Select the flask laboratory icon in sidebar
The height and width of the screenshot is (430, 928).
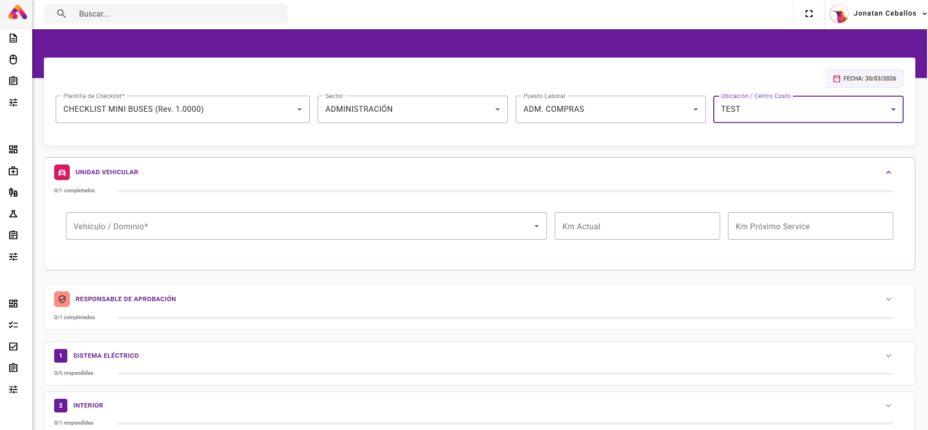coord(13,214)
